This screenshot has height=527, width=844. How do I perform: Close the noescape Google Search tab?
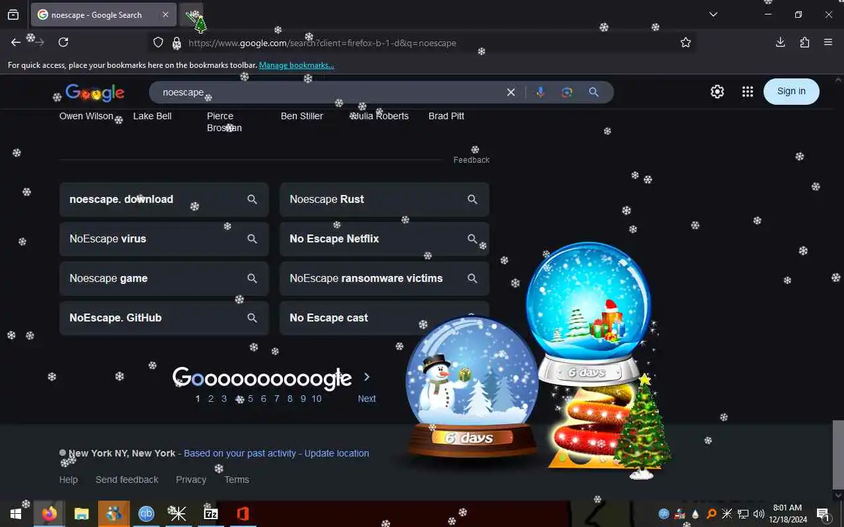coord(166,14)
